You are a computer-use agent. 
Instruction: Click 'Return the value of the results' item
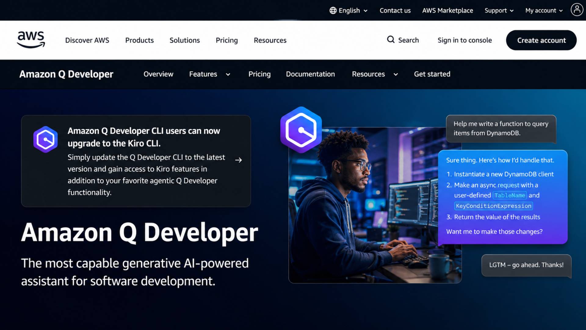[x=497, y=217]
